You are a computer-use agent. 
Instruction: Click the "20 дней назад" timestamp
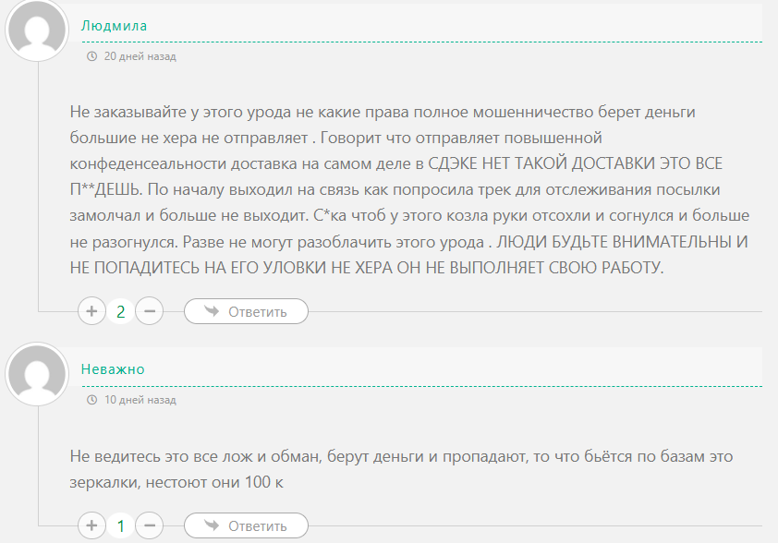140,56
